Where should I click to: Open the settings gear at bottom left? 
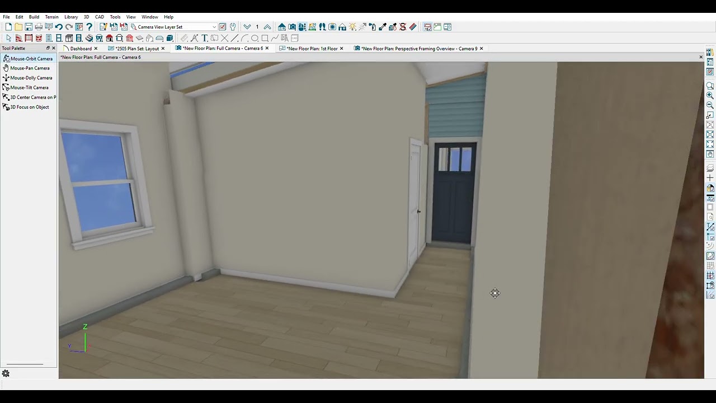click(6, 373)
